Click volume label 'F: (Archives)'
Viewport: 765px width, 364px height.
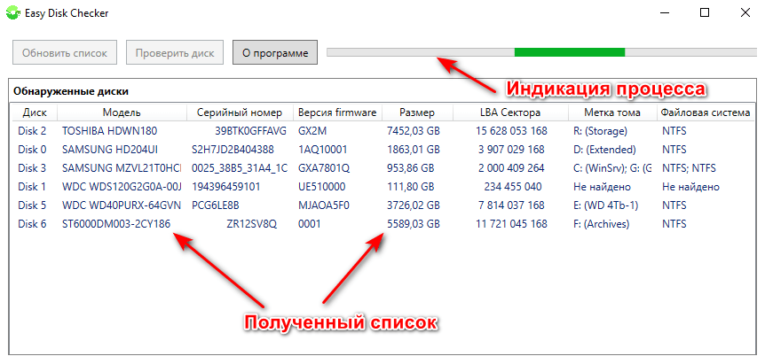click(601, 224)
